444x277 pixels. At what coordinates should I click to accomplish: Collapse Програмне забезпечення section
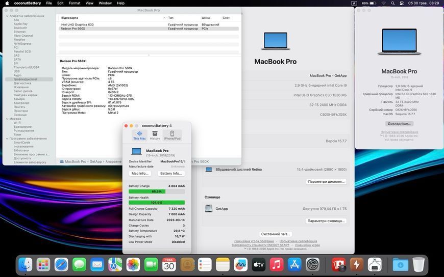pos(7,139)
